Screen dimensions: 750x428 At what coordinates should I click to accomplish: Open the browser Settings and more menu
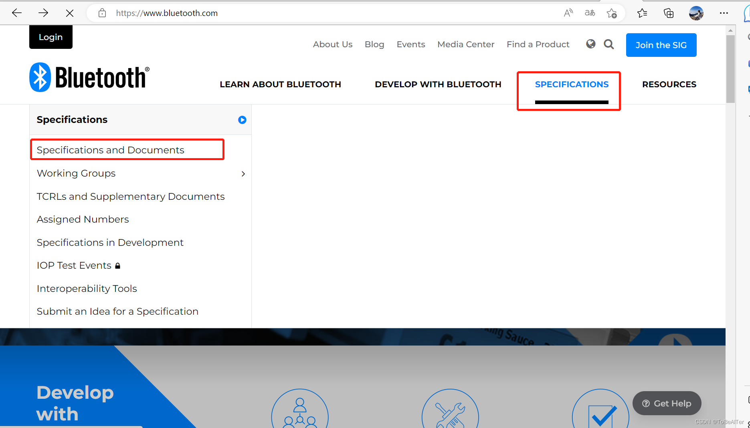(724, 13)
